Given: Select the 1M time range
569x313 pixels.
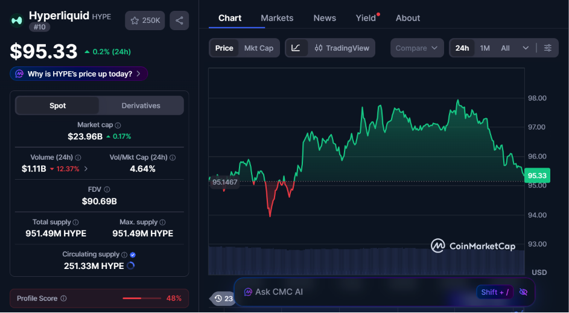Looking at the screenshot, I should click(x=485, y=48).
